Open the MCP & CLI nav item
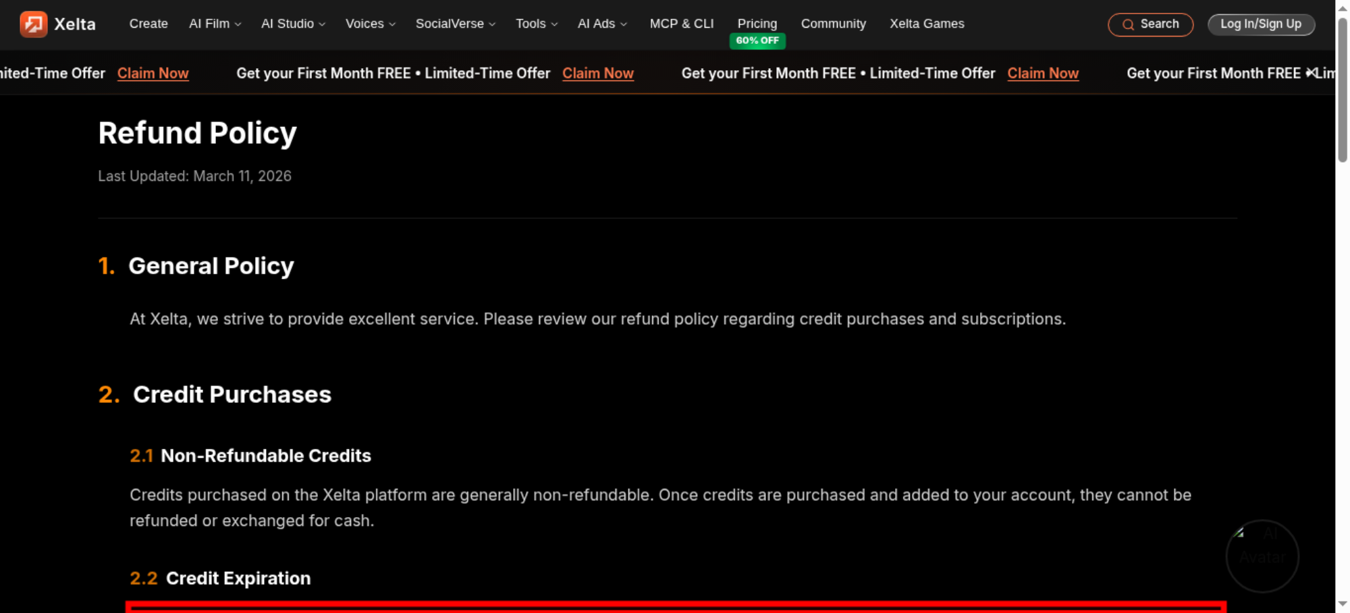The height and width of the screenshot is (613, 1350). 682,24
